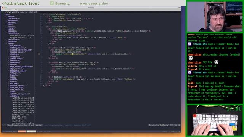This screenshot has height=137, width=244.
Task: Open the cluster_order_mailer/ folder
Action: tap(21, 50)
